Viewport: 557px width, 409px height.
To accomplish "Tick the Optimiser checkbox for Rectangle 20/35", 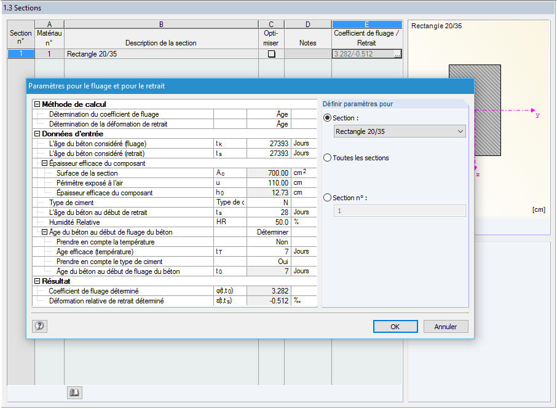I will tap(271, 54).
